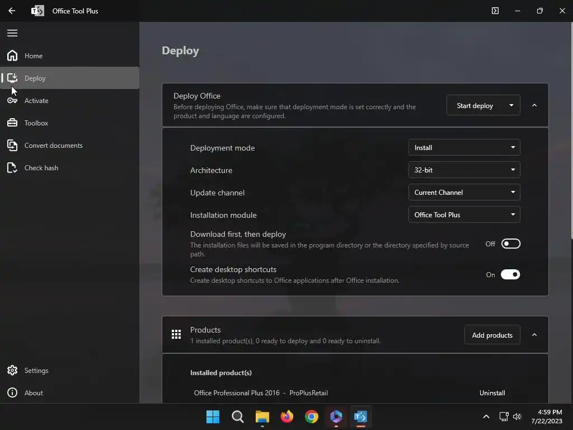Click the purple Copilot-style taskbar app icon
Viewport: 573px width, 430px height.
(x=336, y=417)
